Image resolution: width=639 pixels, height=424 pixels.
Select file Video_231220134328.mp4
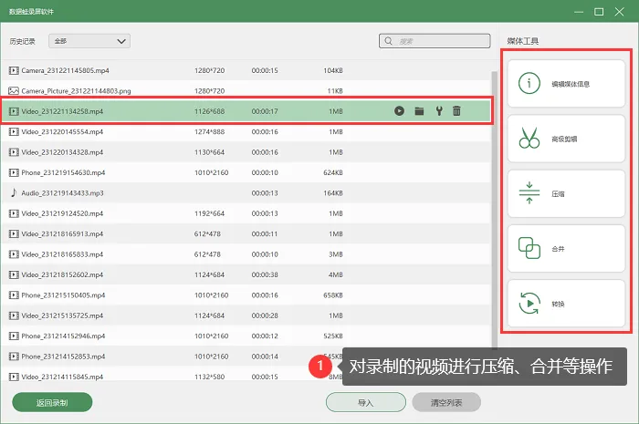246,152
